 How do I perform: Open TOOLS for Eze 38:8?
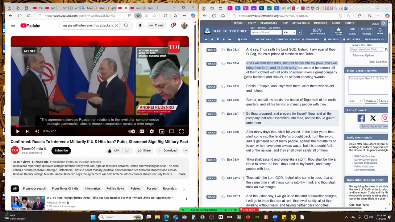tap(211, 133)
